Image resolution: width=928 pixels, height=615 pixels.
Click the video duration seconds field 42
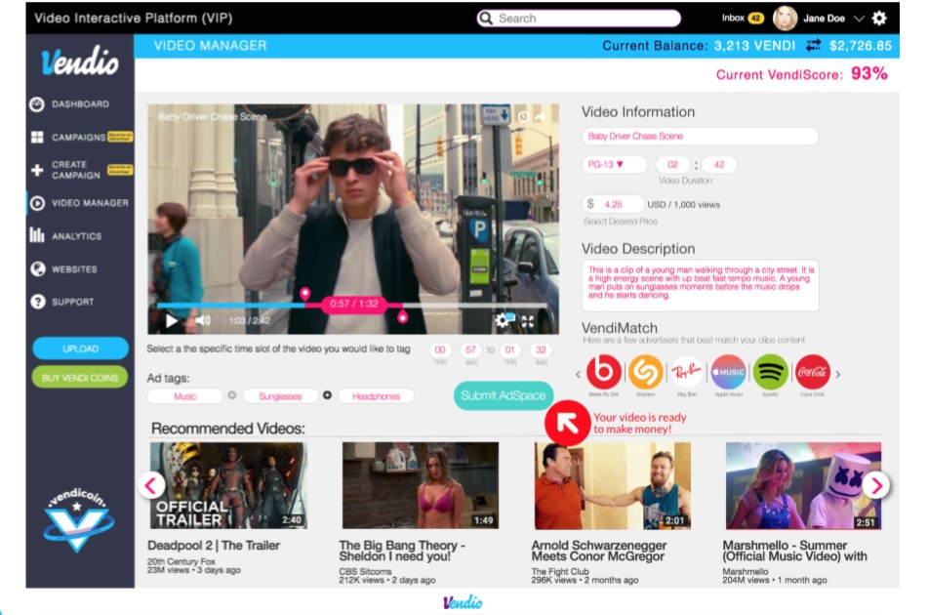pyautogui.click(x=719, y=165)
